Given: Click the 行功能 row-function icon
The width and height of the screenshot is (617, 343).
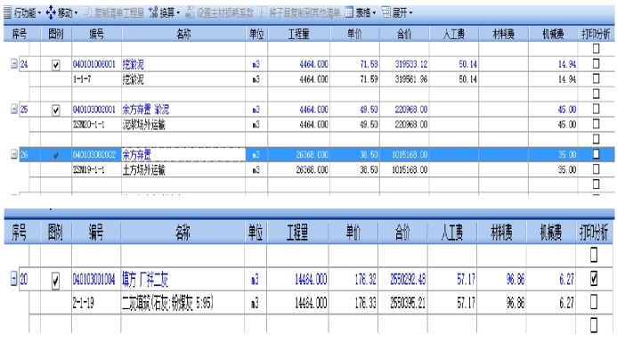Looking at the screenshot, I should [8, 13].
